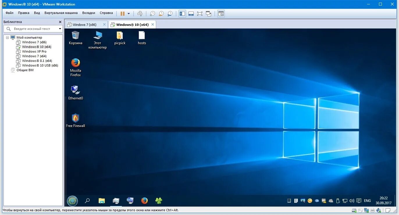Click the message log status bar icon
This screenshot has height=215, width=399.
(x=388, y=210)
